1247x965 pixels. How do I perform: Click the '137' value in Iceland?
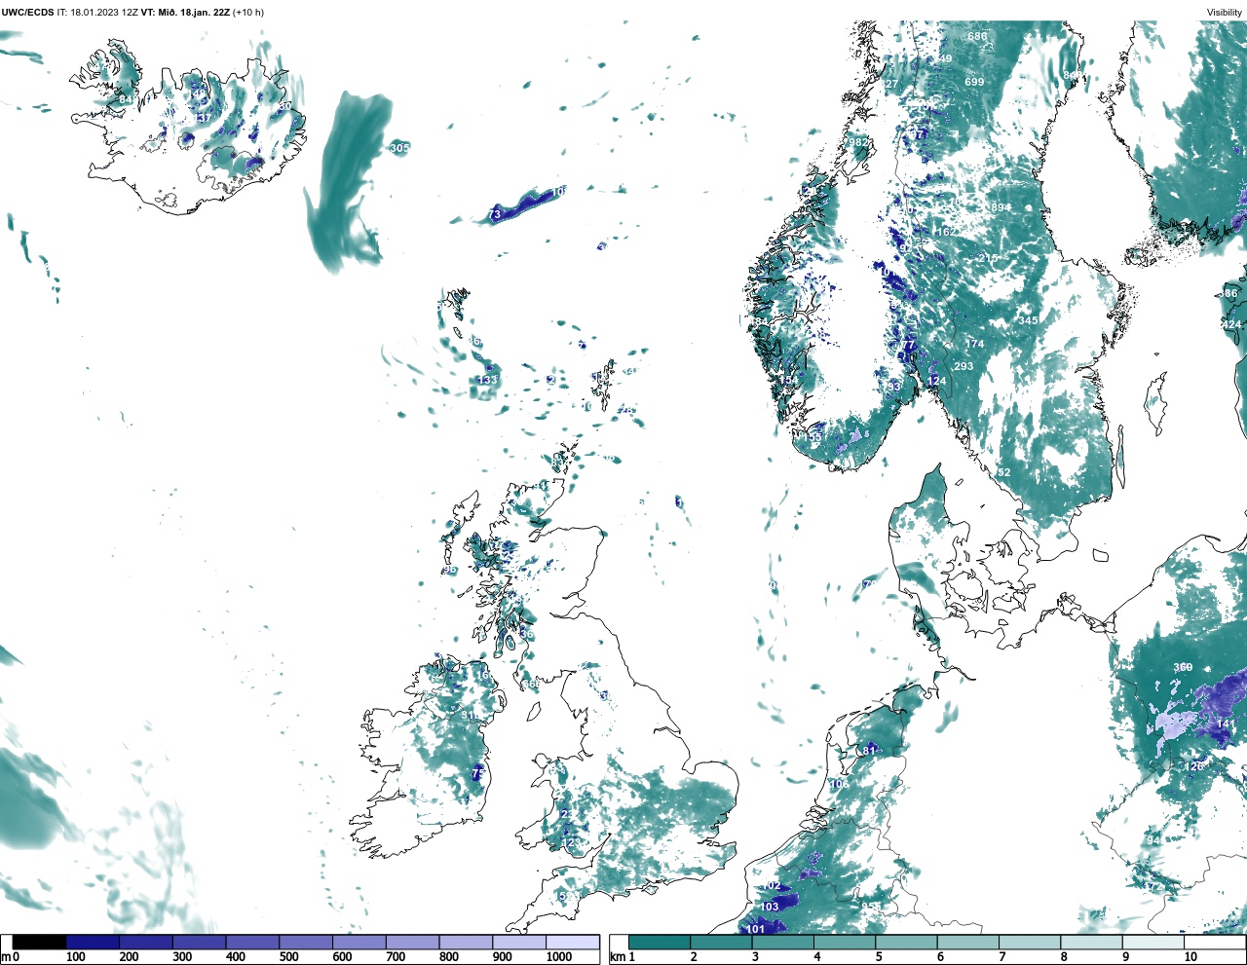(201, 119)
